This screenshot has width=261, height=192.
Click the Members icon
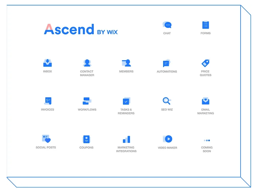tap(126, 63)
